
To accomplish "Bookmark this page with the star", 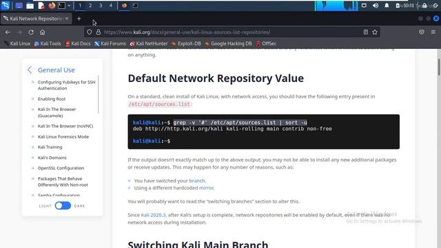I will click(x=375, y=32).
